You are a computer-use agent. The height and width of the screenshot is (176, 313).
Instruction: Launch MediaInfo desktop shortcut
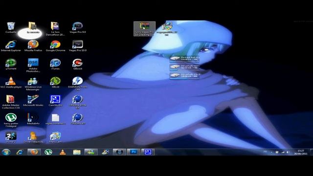[x=33, y=119]
